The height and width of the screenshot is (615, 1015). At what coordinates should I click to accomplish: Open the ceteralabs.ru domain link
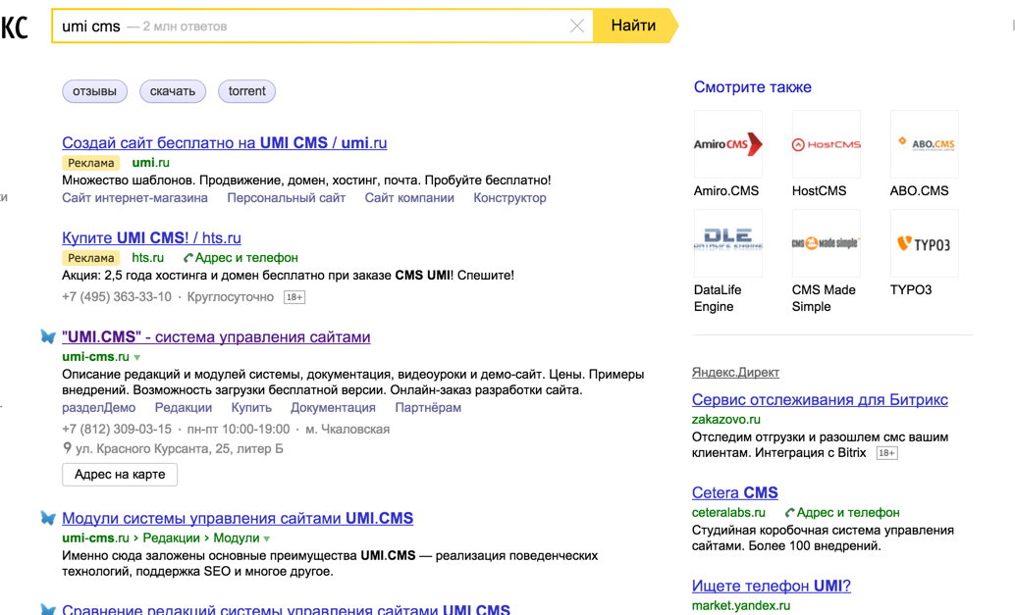pyautogui.click(x=728, y=512)
